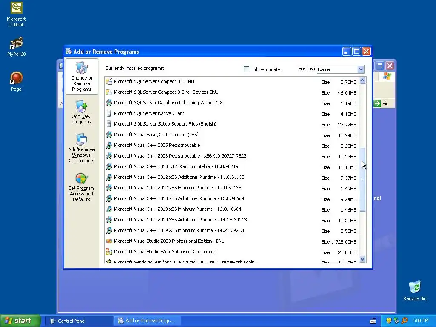Click the 23.72MB size value

(347, 125)
